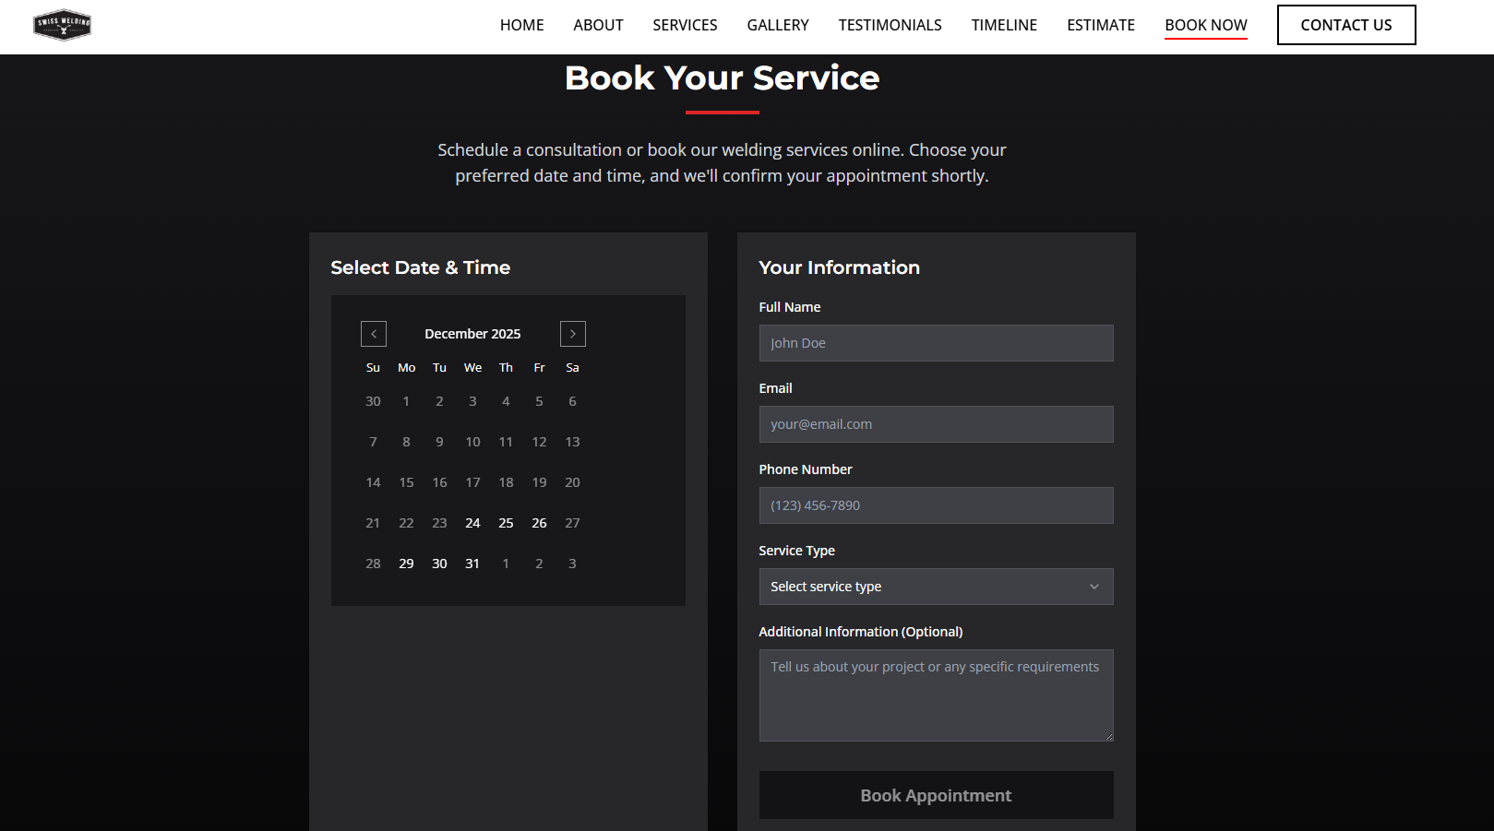Open the Services menu item
Screen dimensions: 1494x831
tap(685, 25)
